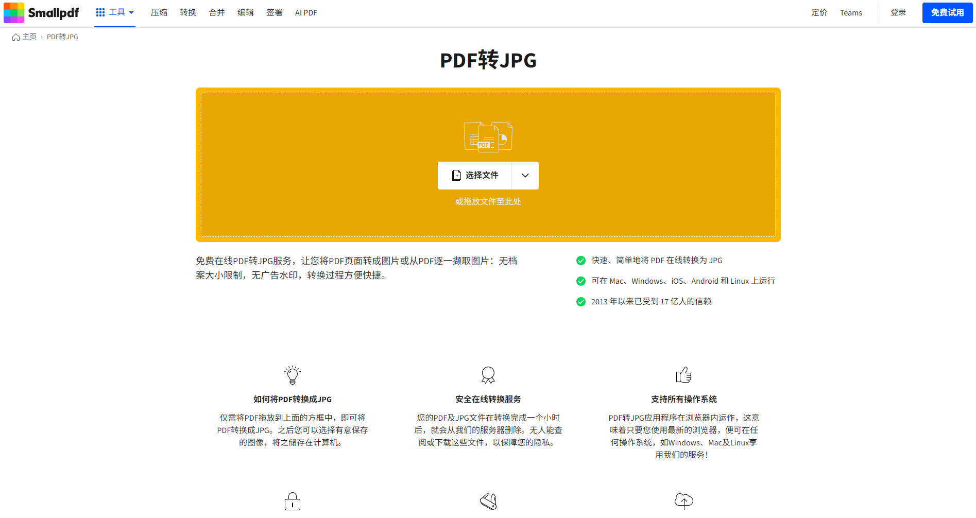Open the 登录 link
Image resolution: width=976 pixels, height=518 pixels.
coord(898,12)
